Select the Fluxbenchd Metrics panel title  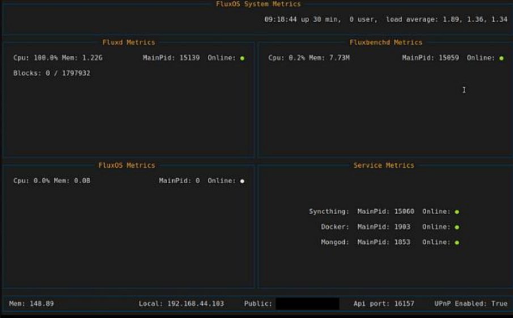point(385,43)
